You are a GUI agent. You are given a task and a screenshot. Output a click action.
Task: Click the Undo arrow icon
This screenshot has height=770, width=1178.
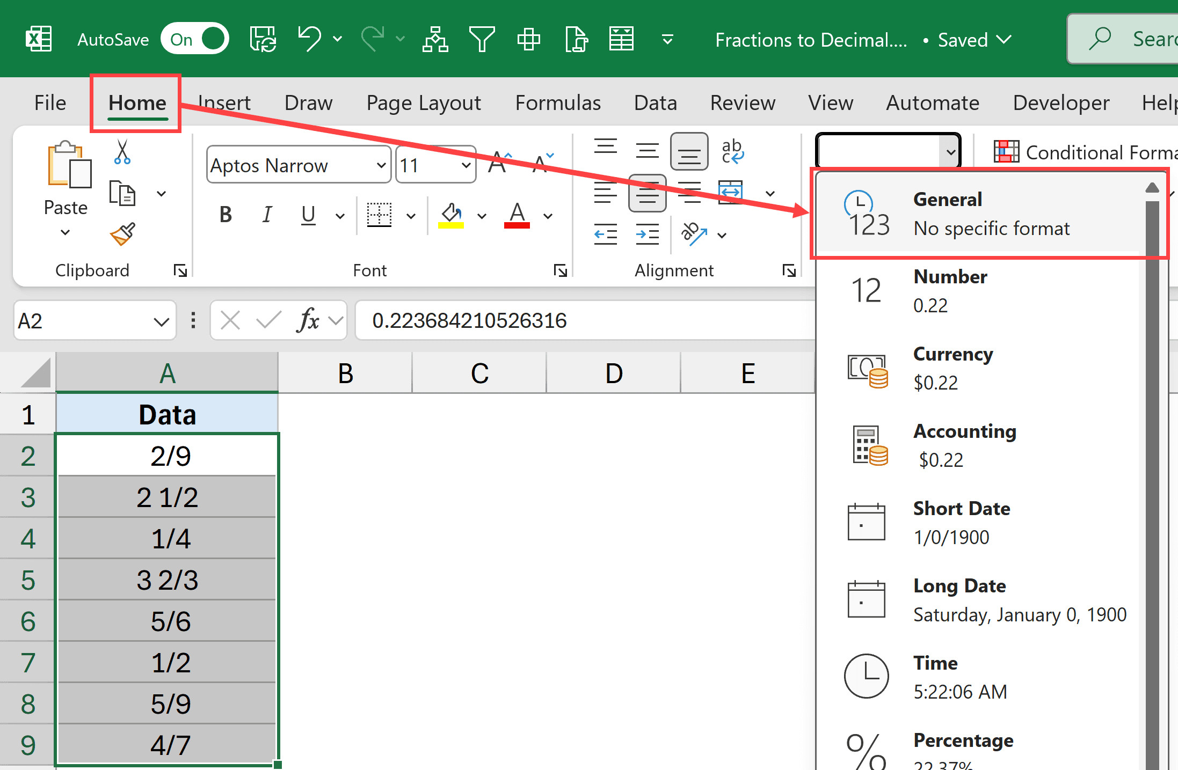pos(310,39)
